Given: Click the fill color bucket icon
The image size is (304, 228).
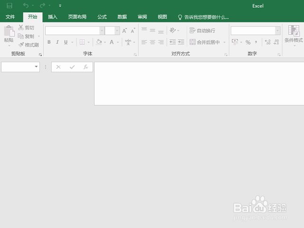Looking at the screenshot, I should coord(99,42).
